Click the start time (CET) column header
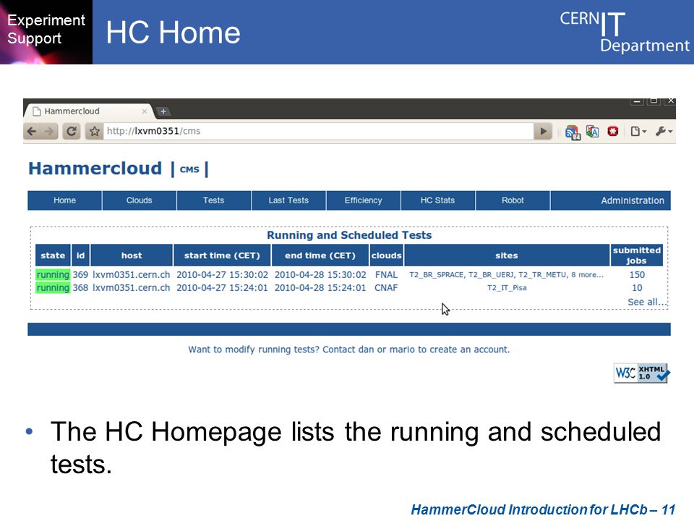This screenshot has height=521, width=694. pyautogui.click(x=222, y=255)
